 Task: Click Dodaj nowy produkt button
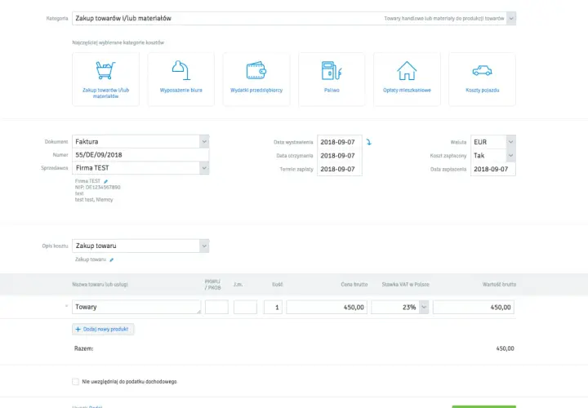pyautogui.click(x=103, y=329)
